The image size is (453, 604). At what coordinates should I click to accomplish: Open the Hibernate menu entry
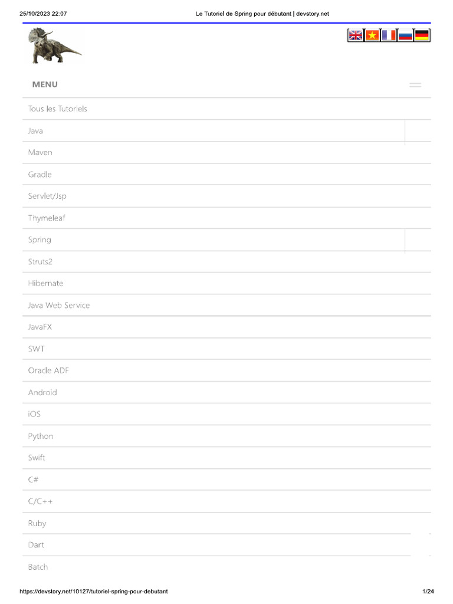click(226, 284)
